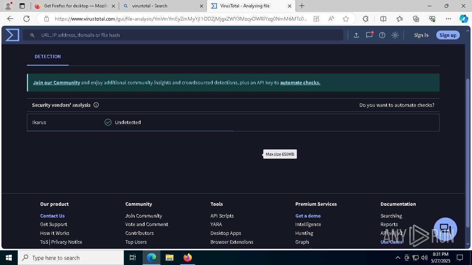This screenshot has width=472, height=265.
Task: Open Top Users footer link
Action: [x=136, y=242]
